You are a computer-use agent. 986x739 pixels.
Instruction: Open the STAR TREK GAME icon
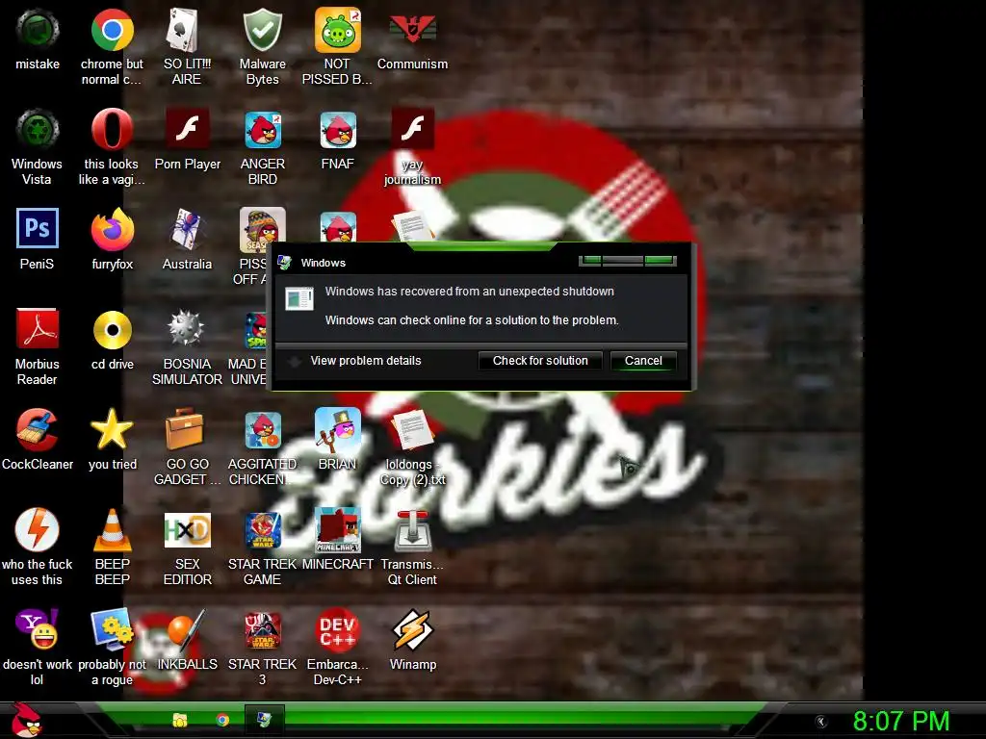(262, 531)
